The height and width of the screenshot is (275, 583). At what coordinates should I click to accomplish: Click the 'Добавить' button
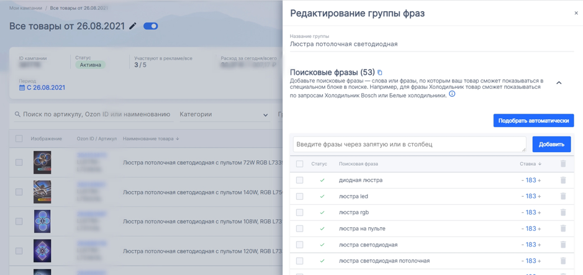(551, 144)
